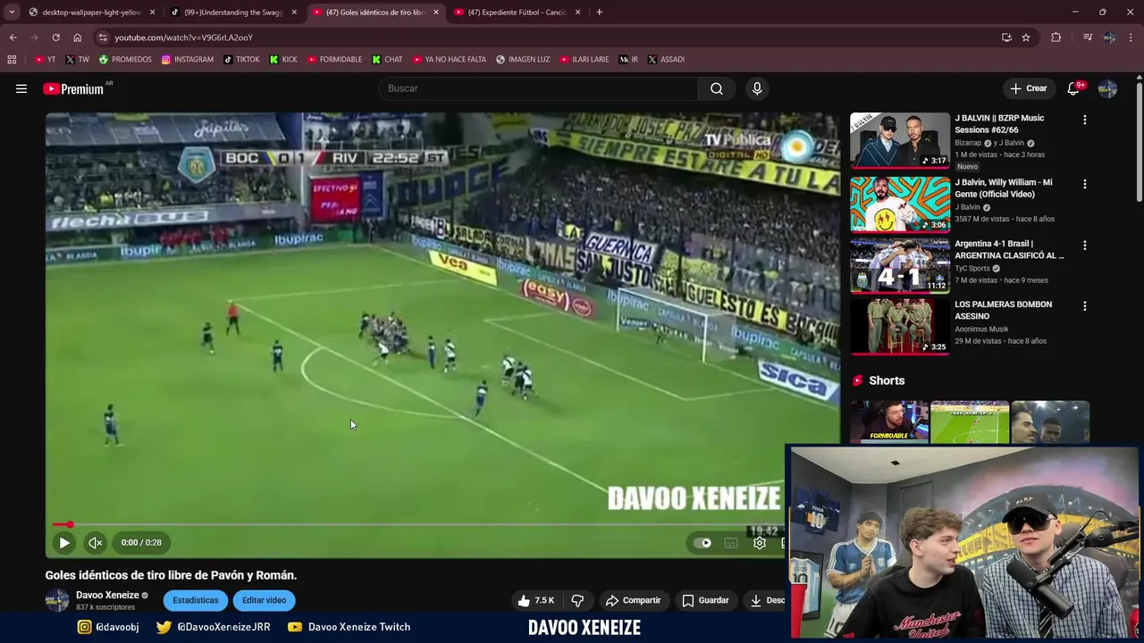
Task: Dislike the video
Action: pyautogui.click(x=577, y=600)
